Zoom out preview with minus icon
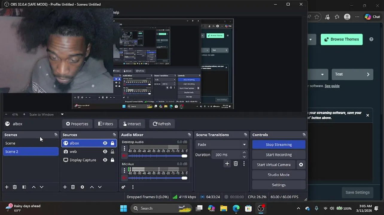The width and height of the screenshot is (384, 215). pyautogui.click(x=6, y=114)
